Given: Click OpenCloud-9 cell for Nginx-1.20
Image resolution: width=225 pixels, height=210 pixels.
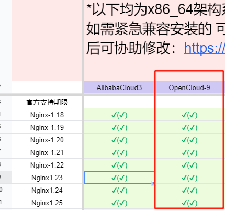Looking at the screenshot, I should click(x=189, y=140).
